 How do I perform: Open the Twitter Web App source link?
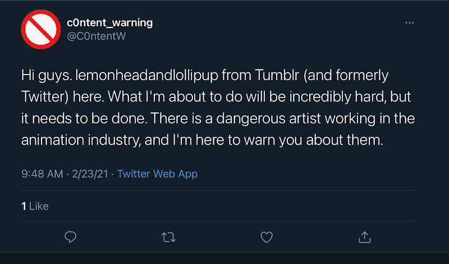(157, 174)
